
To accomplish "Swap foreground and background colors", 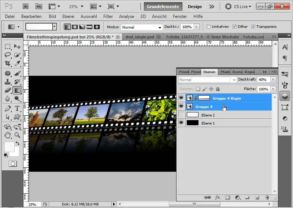I will pyautogui.click(x=18, y=143).
